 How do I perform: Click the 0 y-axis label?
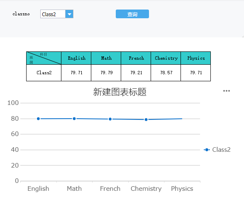(17, 181)
